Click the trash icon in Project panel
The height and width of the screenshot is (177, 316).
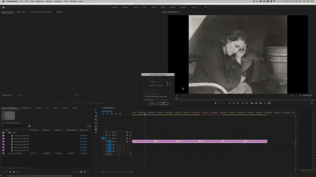(88, 172)
